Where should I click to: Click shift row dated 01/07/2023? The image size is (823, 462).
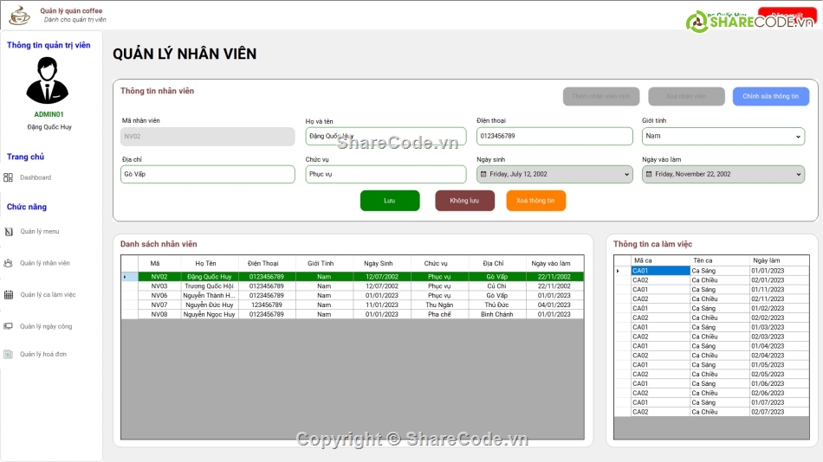point(712,403)
